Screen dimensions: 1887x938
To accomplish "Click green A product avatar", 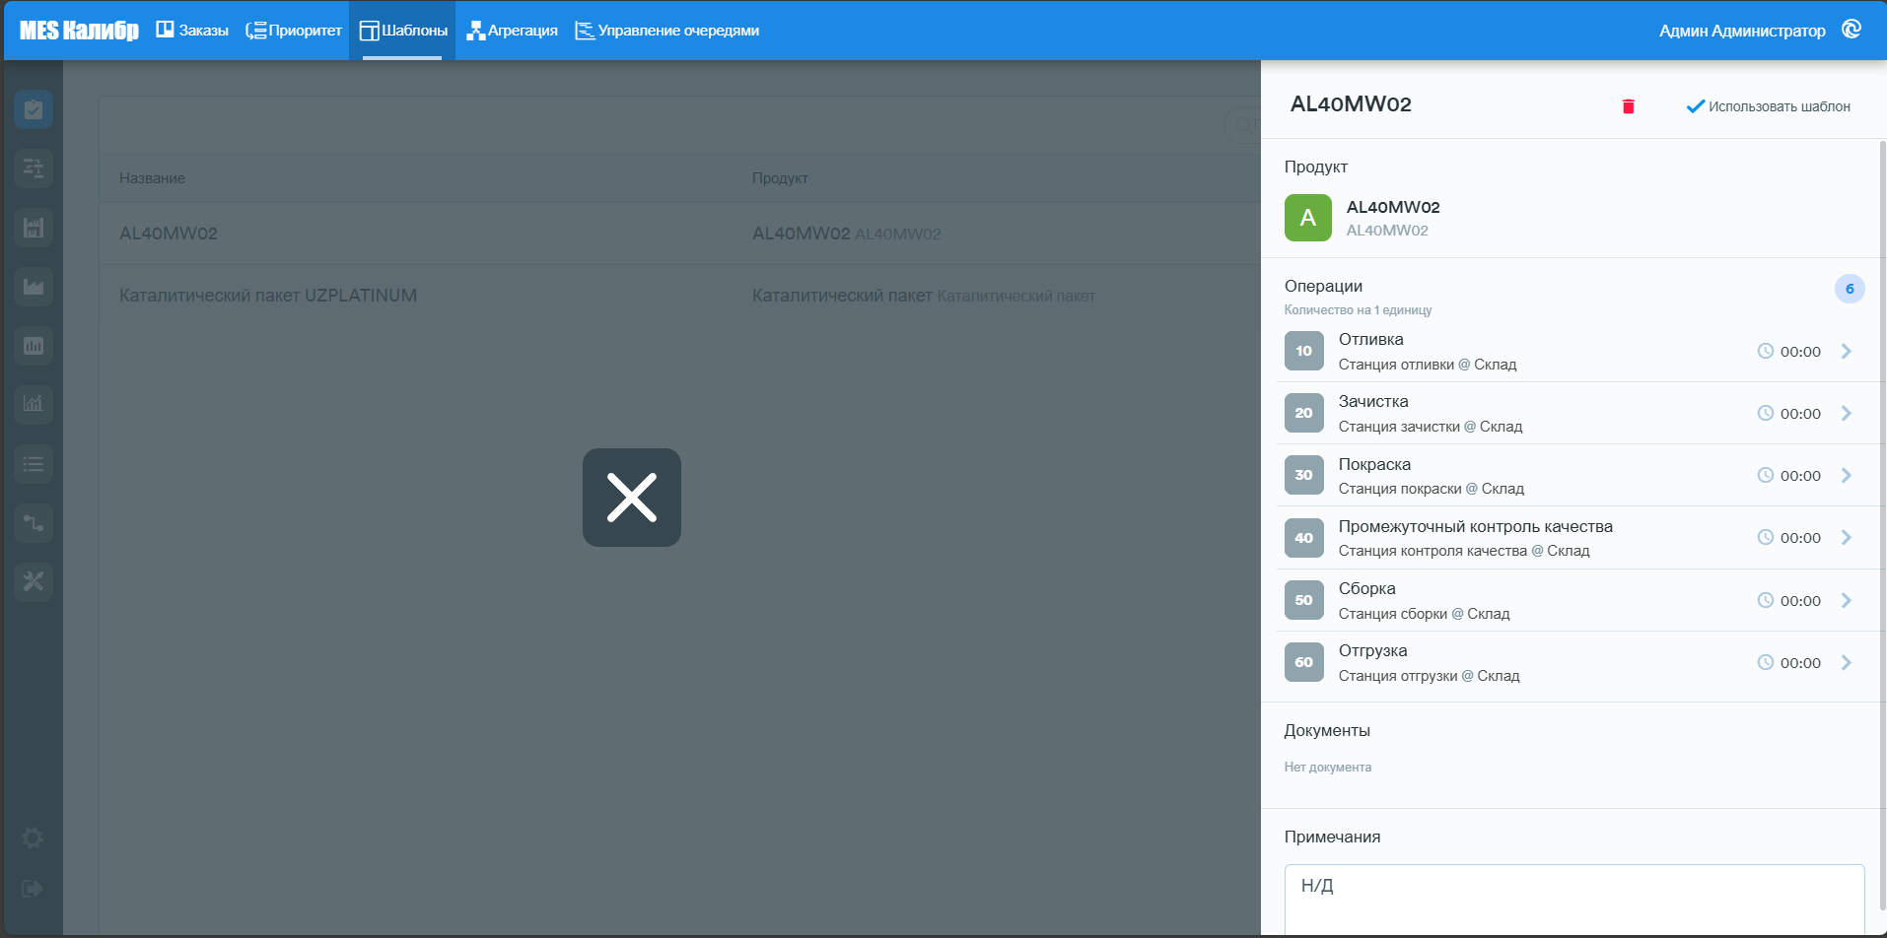I will (x=1307, y=218).
